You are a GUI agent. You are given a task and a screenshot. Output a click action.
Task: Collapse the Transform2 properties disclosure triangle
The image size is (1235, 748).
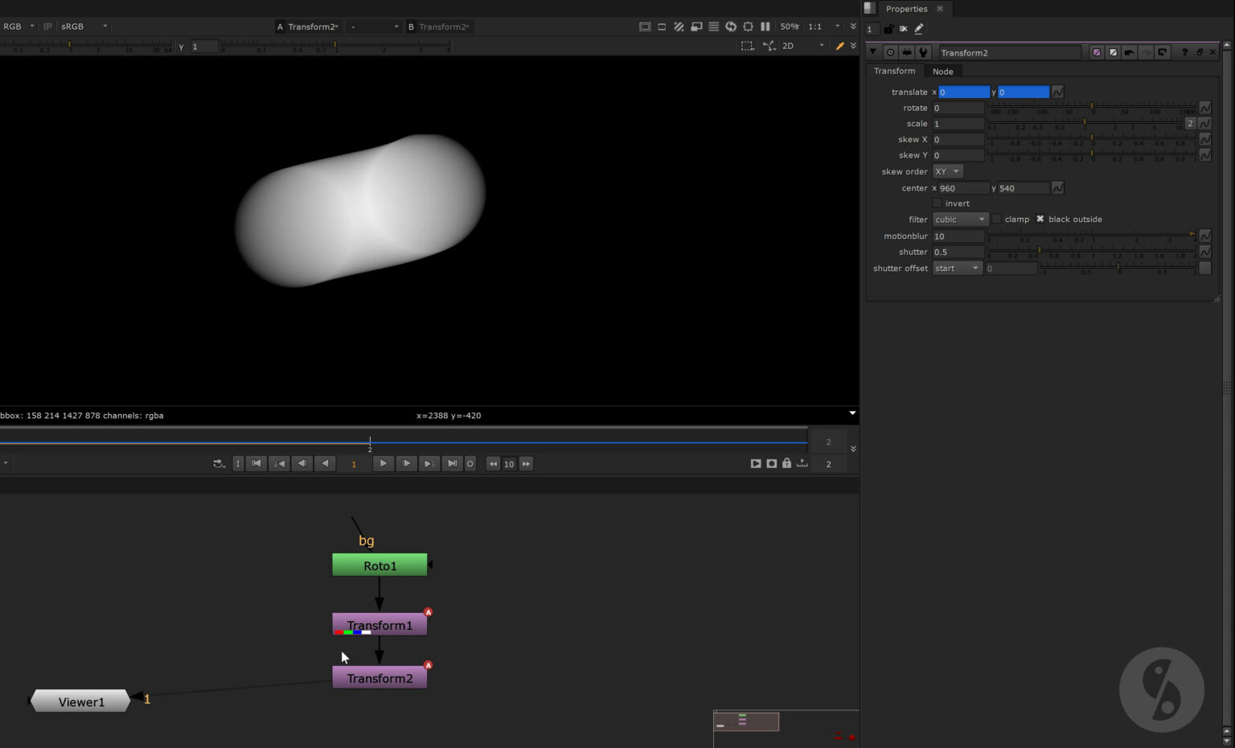(872, 52)
